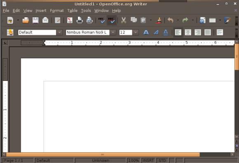Set paragraph alignment to Left
This screenshot has height=163, width=239.
(x=178, y=32)
